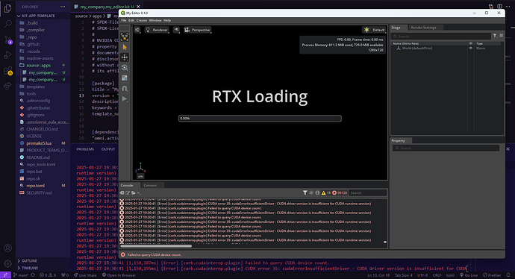Choose the Rotate tool in the viewport toolbar

[125, 68]
